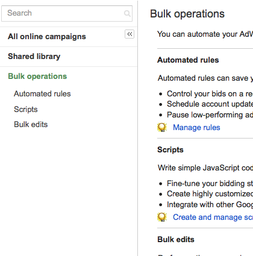Go to Scripts sidebar item
The width and height of the screenshot is (253, 256).
26,110
